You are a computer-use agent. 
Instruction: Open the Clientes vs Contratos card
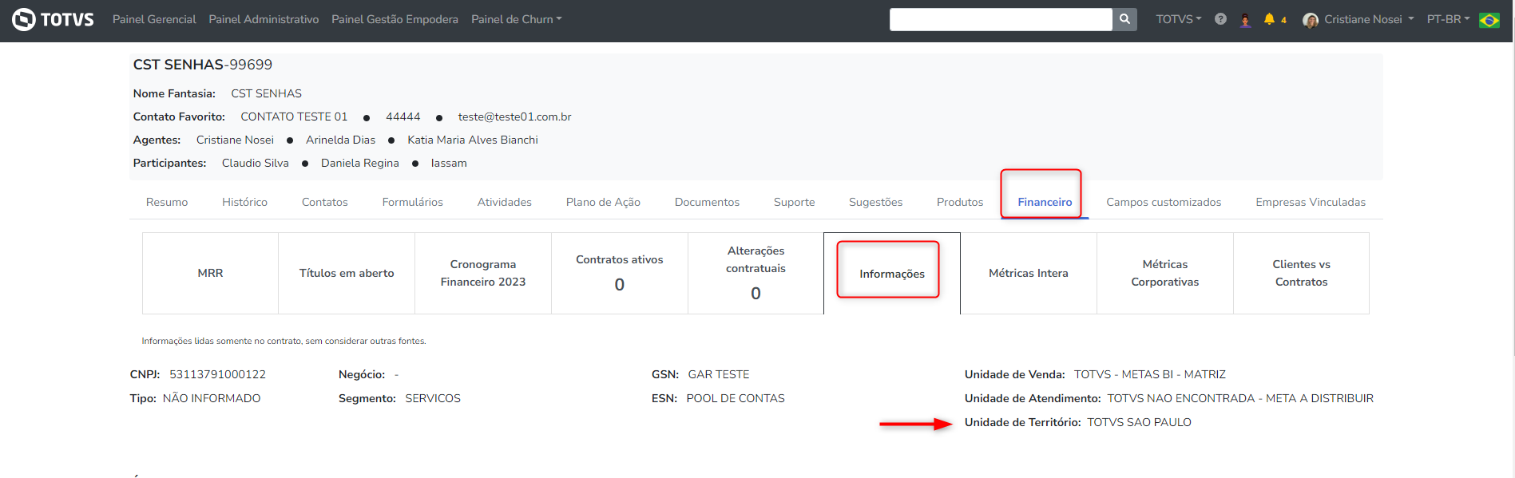click(1301, 273)
